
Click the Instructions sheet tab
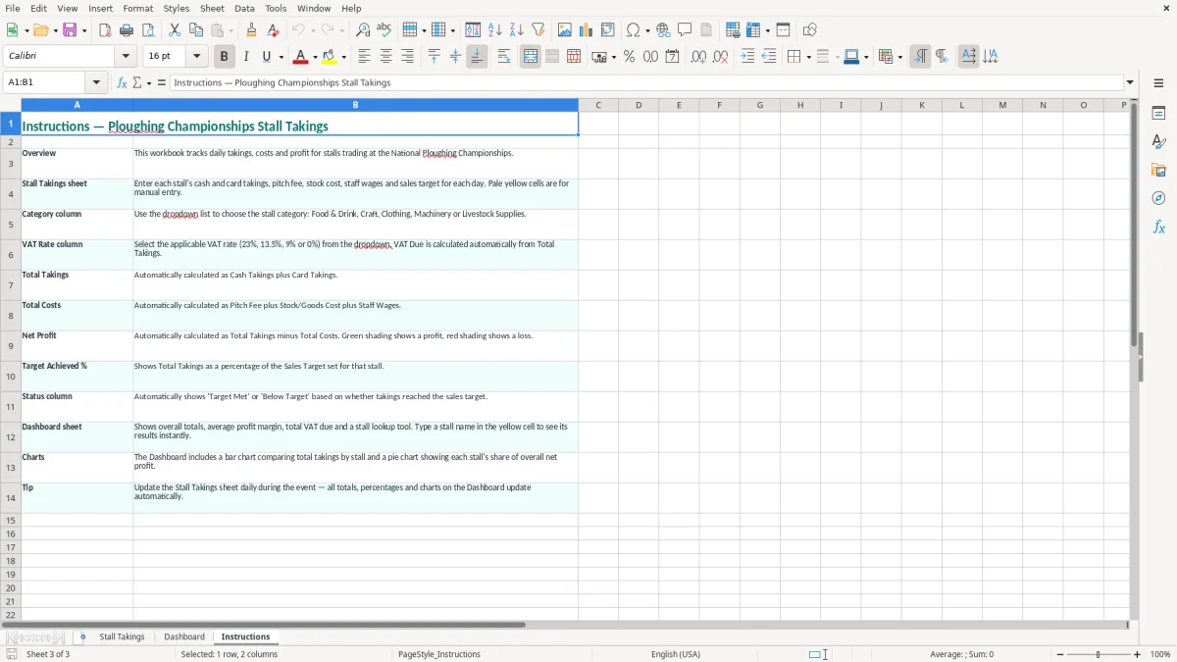click(245, 637)
